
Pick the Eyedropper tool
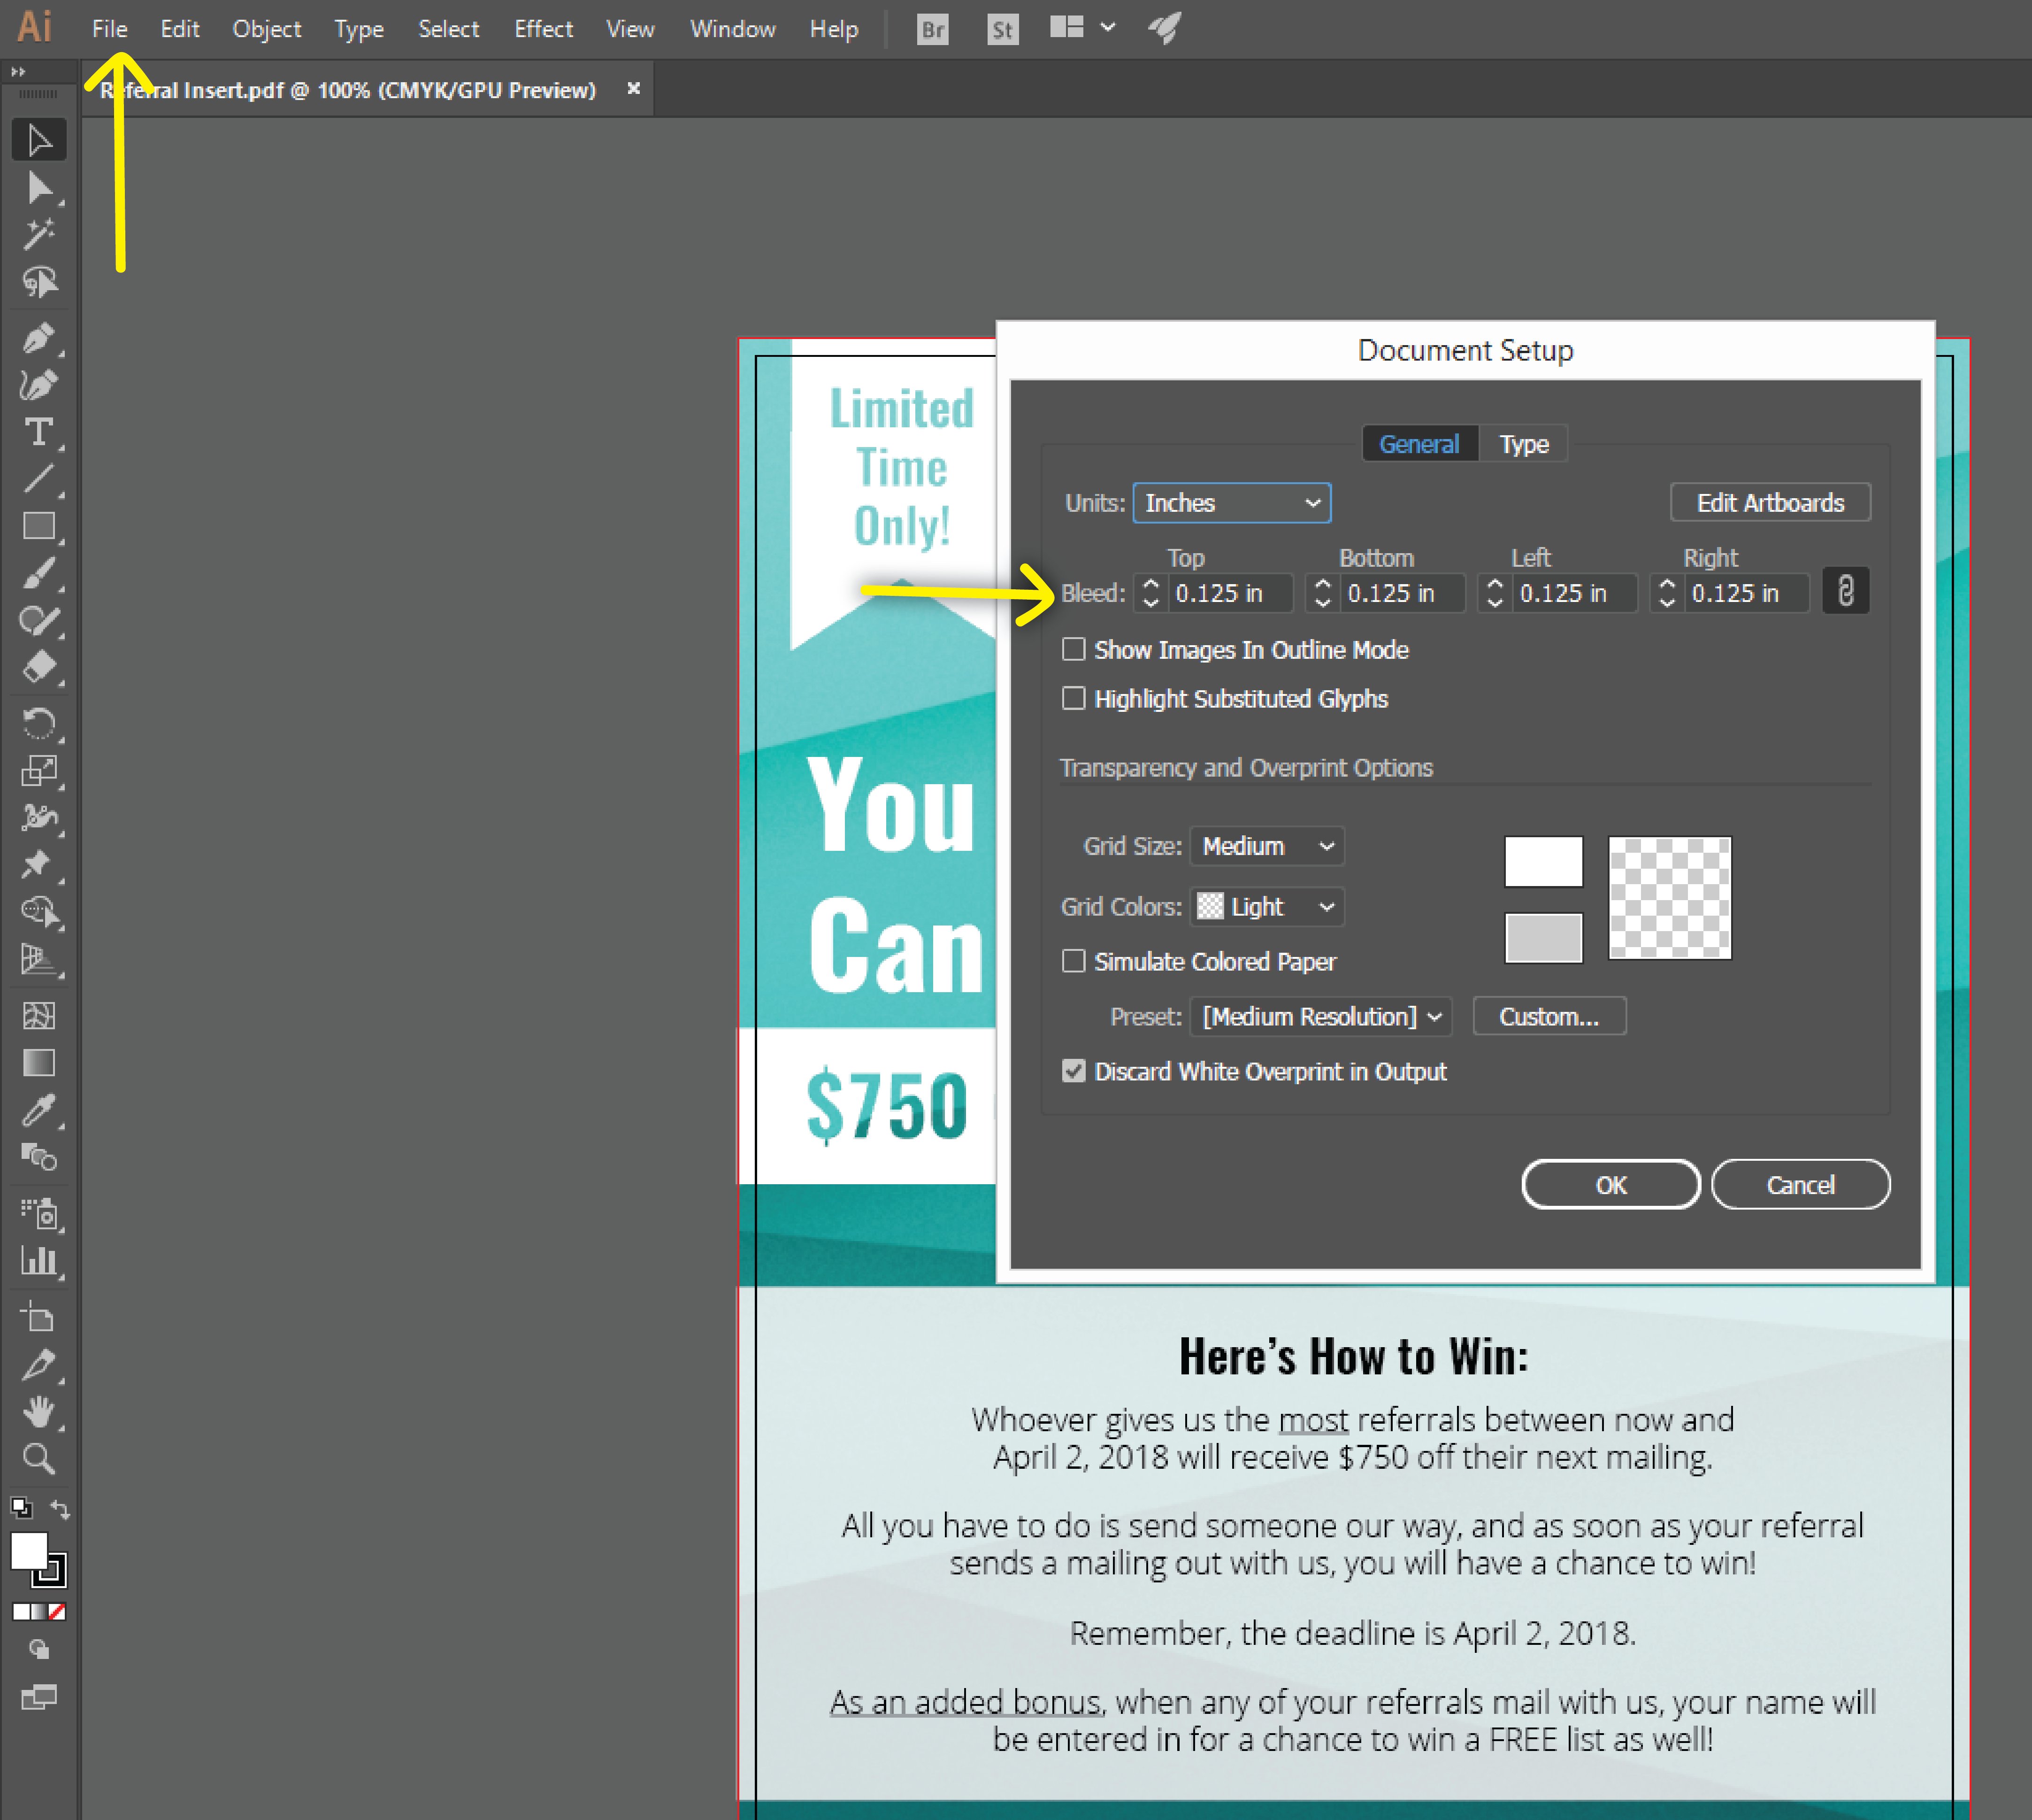coord(38,1110)
